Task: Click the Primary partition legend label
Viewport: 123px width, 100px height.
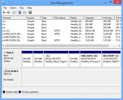Action: pyautogui.click(x=30, y=92)
